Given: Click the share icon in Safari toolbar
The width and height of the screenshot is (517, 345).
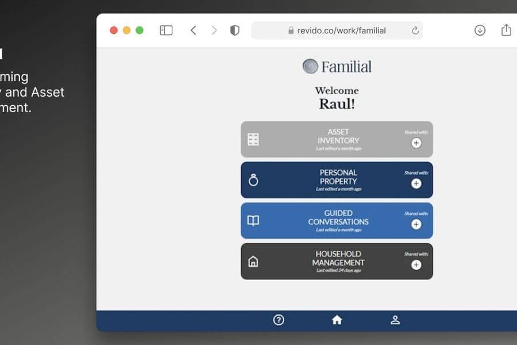Looking at the screenshot, I should 506,30.
